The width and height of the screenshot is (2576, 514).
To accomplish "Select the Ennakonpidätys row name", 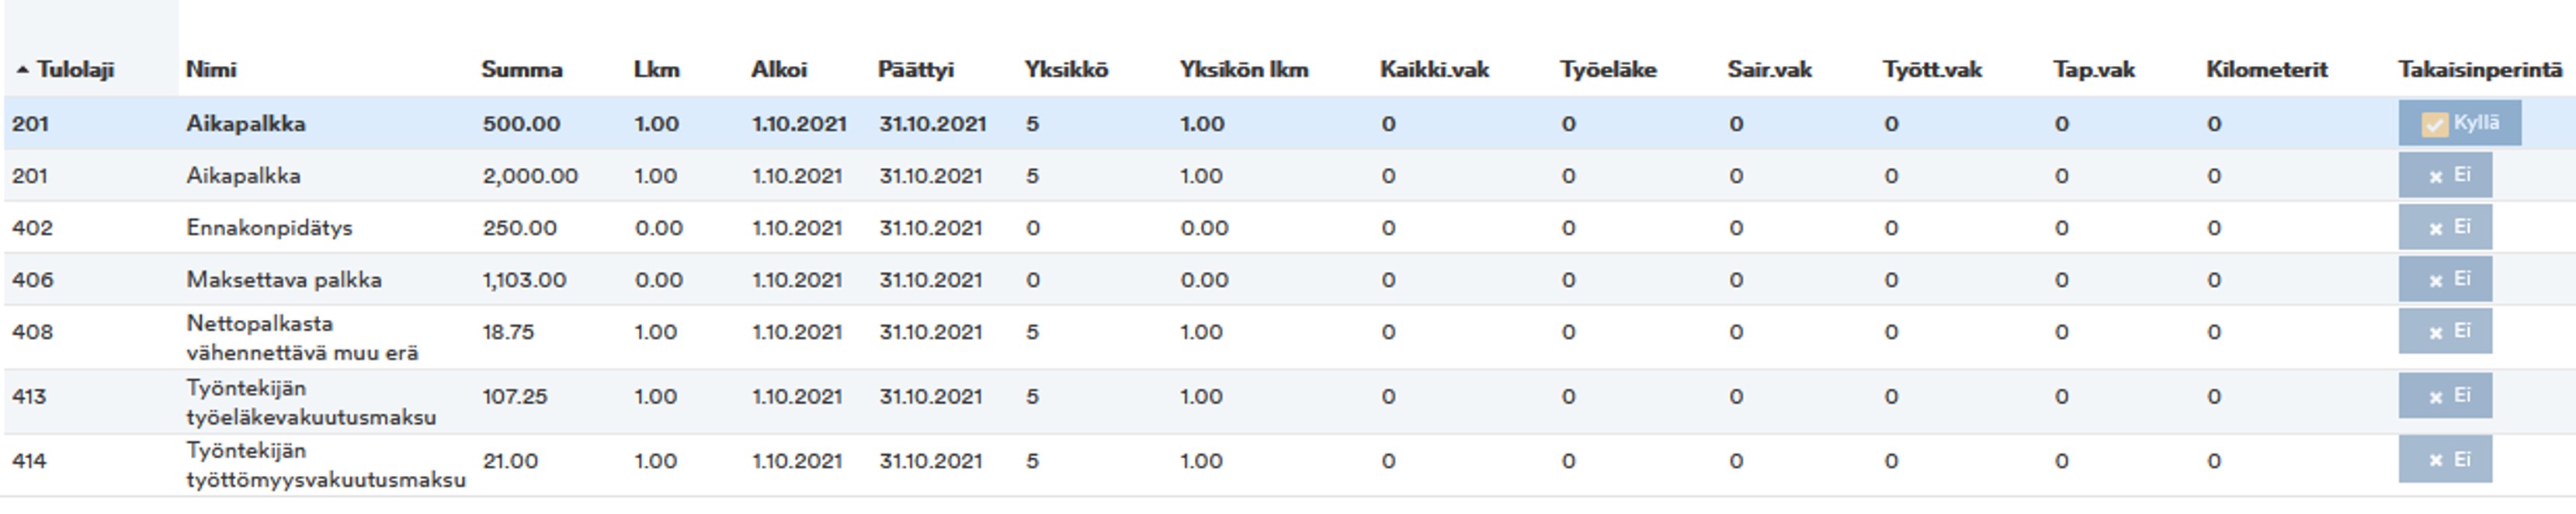I will pos(269,227).
